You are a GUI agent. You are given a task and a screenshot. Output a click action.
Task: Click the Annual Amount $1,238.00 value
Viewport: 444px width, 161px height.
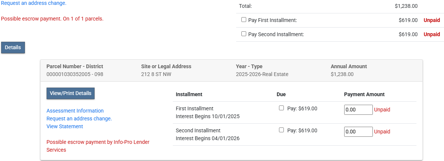[342, 74]
